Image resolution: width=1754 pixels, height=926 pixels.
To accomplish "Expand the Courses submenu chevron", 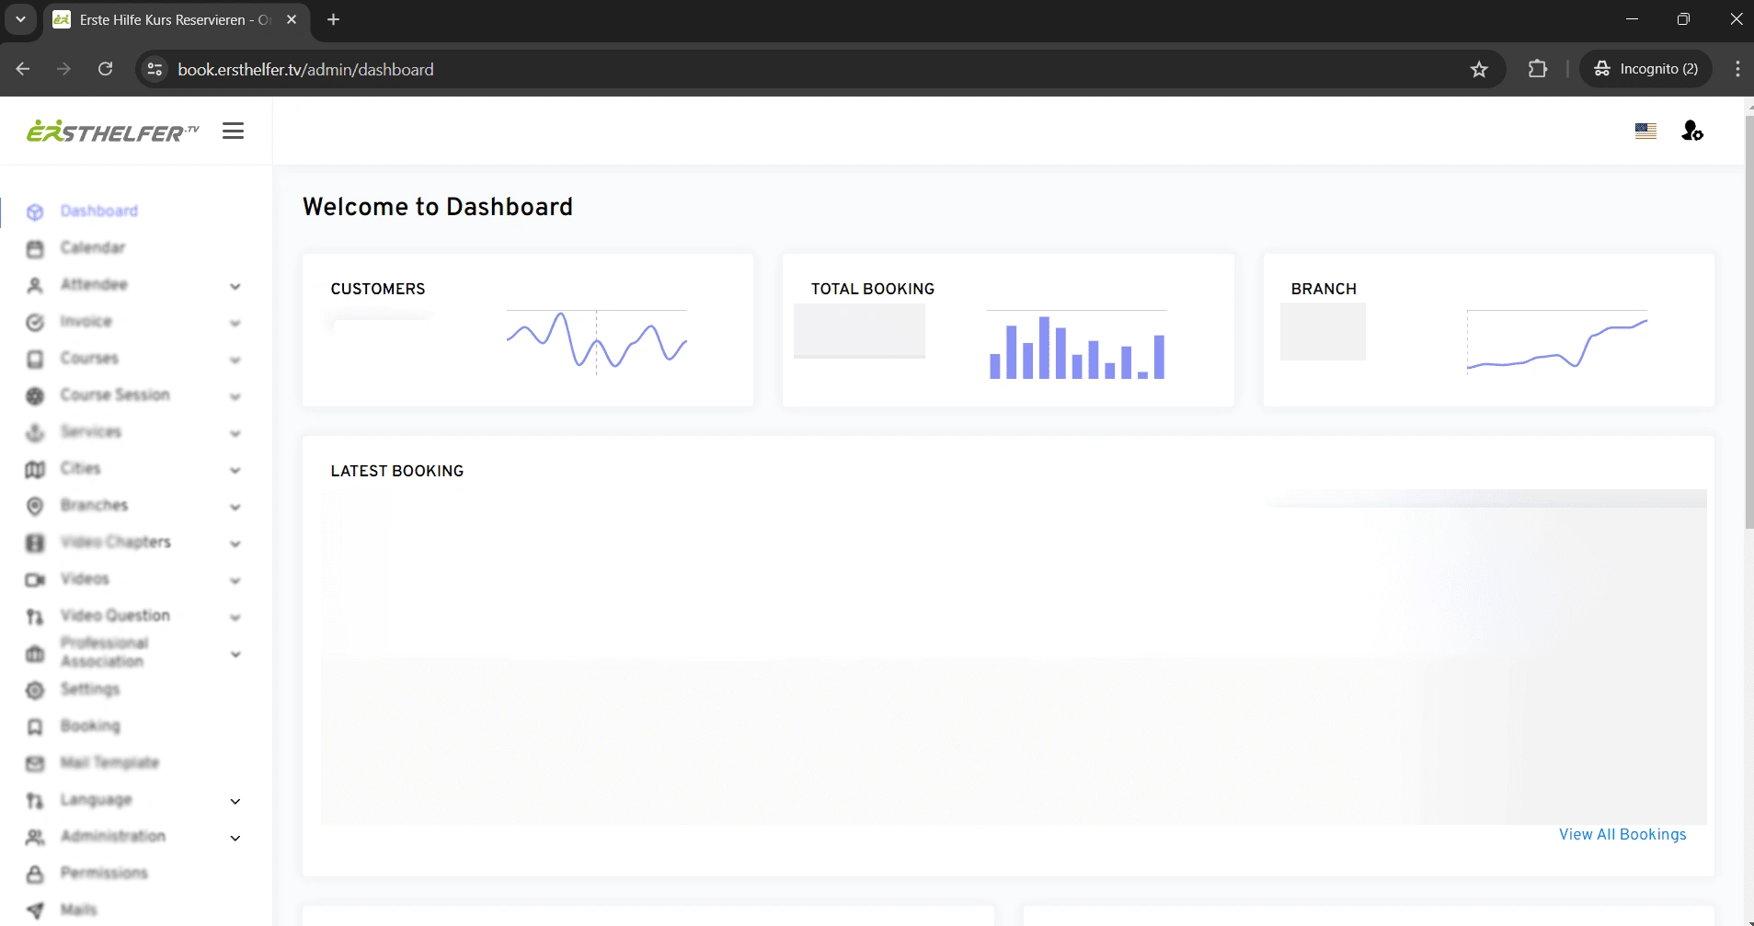I will pyautogui.click(x=235, y=360).
